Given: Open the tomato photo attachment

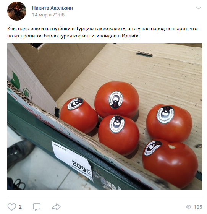Looking at the screenshot, I should coord(105,116).
